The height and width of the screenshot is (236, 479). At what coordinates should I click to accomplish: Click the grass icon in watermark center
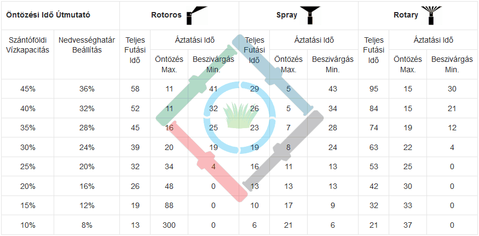pos(240,115)
